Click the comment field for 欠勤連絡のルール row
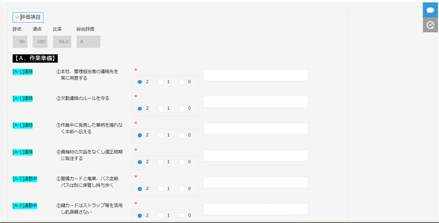This screenshot has width=439, height=223. coord(256,102)
